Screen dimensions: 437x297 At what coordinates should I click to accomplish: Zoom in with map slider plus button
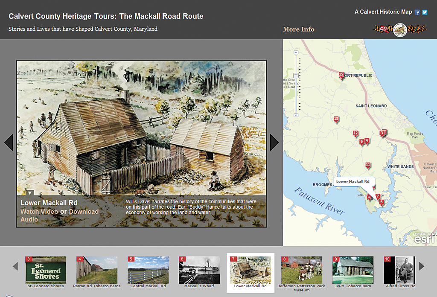pyautogui.click(x=296, y=52)
